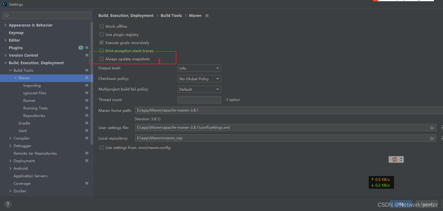Click project icon on Running Tests row

tap(87, 108)
